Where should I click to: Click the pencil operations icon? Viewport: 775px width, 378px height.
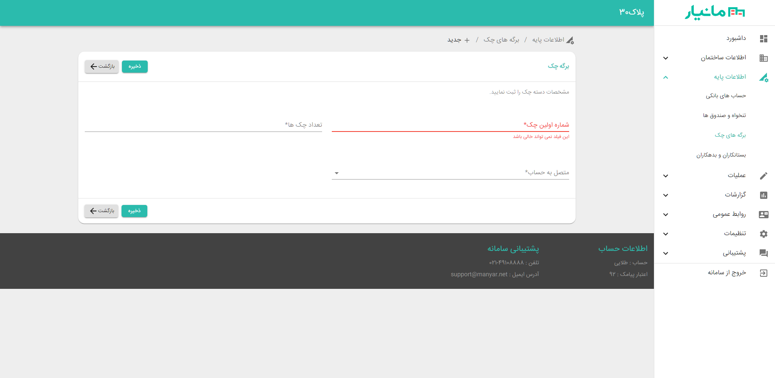(x=763, y=176)
